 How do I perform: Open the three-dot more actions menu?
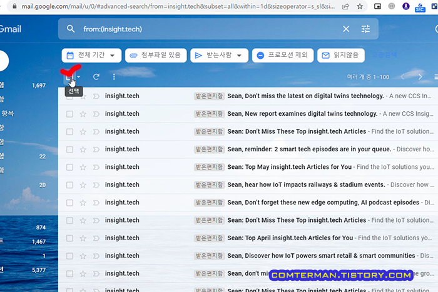[x=114, y=77]
